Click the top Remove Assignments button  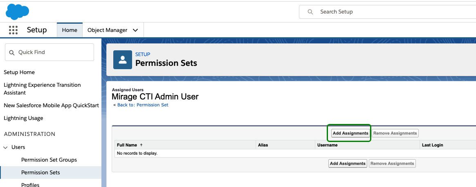[395, 133]
